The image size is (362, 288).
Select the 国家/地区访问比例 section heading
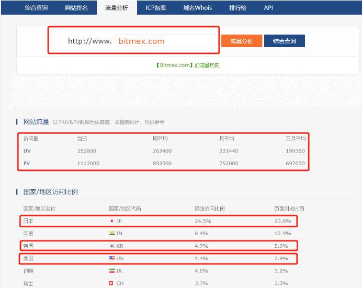(51, 192)
